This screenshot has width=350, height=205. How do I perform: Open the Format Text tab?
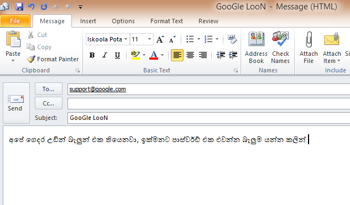tap(166, 21)
